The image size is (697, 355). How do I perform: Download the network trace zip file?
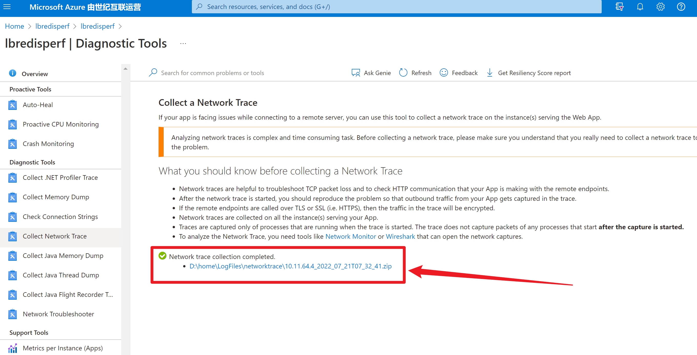[290, 266]
